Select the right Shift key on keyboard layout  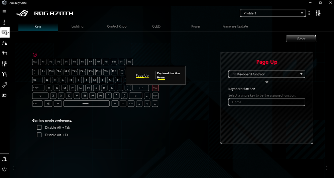(x=135, y=96)
